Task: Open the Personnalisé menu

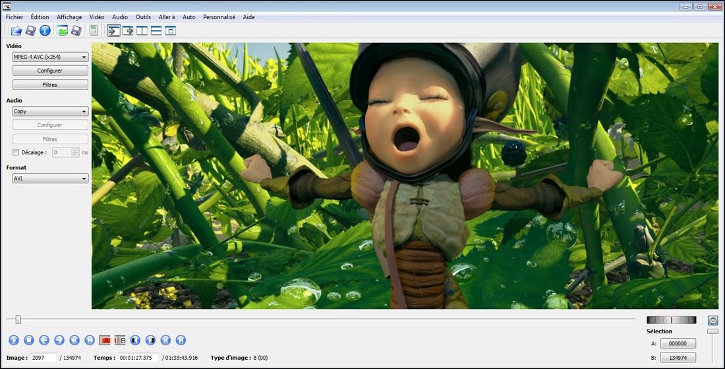Action: pos(219,17)
